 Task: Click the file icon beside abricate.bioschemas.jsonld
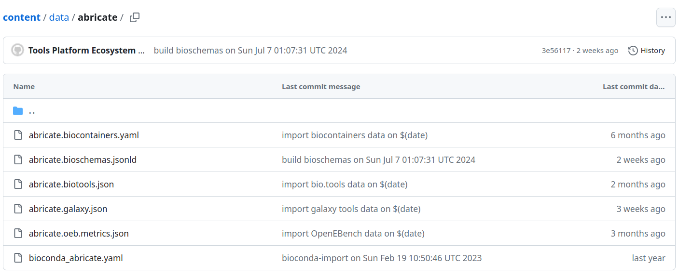click(18, 160)
